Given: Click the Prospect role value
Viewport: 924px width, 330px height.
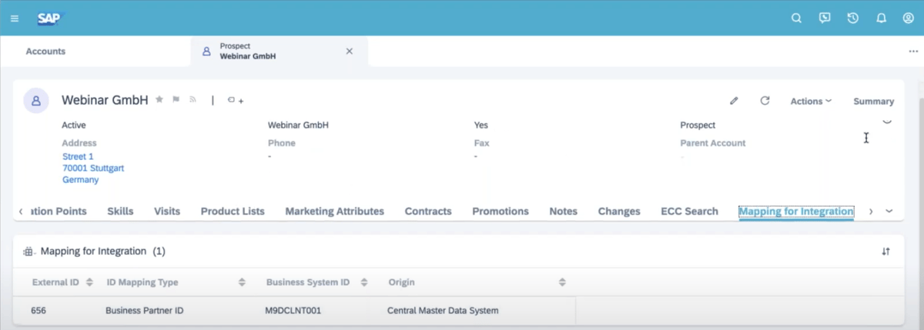Looking at the screenshot, I should coord(698,125).
